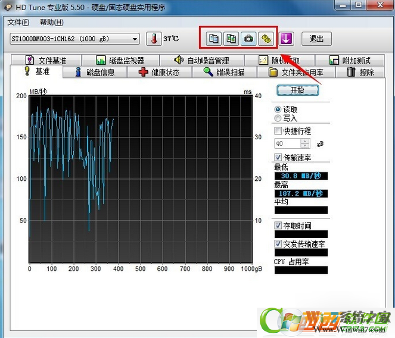
Task: Open the 文件(F) menu
Action: click(18, 22)
